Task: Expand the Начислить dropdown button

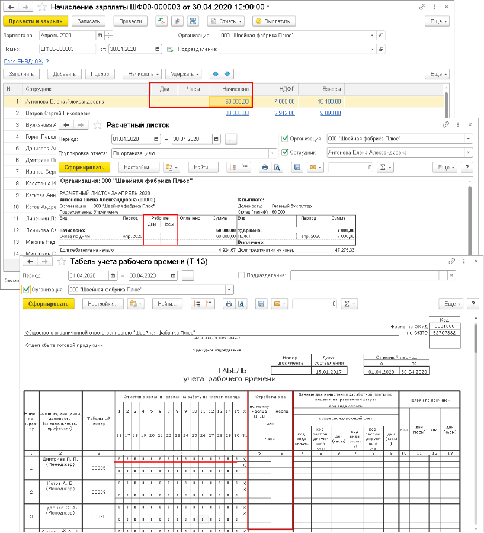Action: pos(142,74)
